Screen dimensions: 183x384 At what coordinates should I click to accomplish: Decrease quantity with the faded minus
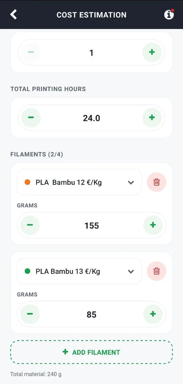[x=31, y=52]
